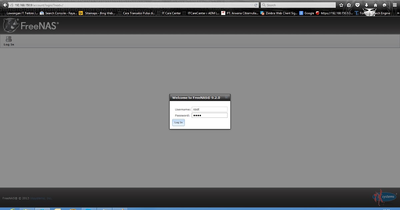The width and height of the screenshot is (400, 210).
Task: Click the Log In toolbar icon
Action: (x=9, y=41)
